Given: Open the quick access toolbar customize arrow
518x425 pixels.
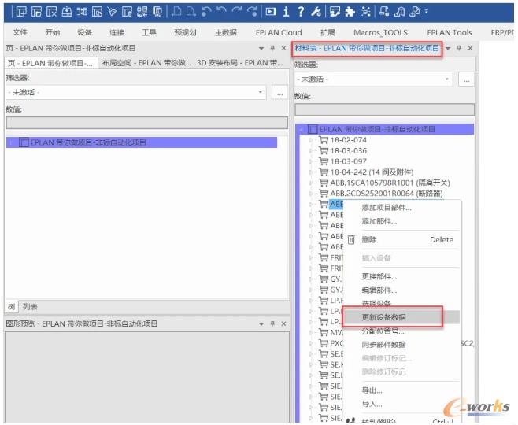Looking at the screenshot, I should pos(427,12).
